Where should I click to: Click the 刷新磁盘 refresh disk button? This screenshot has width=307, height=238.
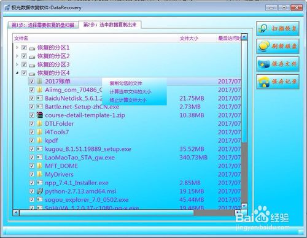(x=278, y=46)
